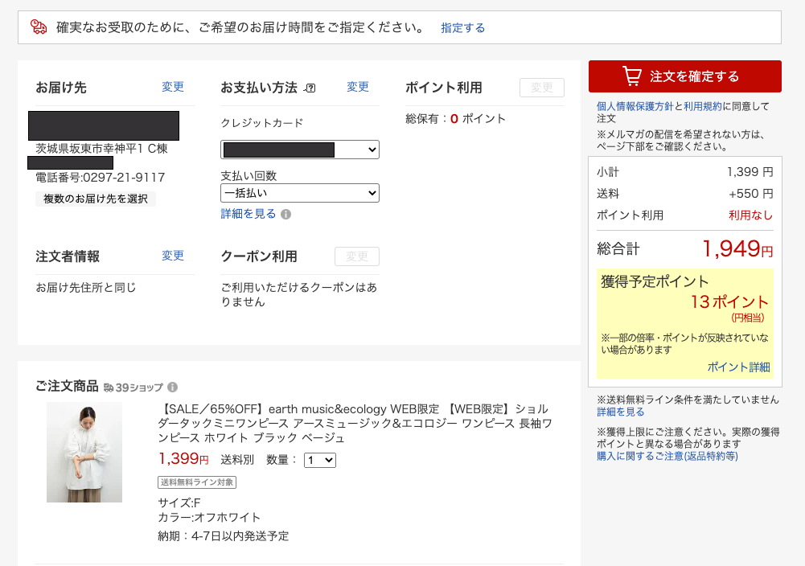
Task: Click info icon beside 39ショップ label
Action: click(x=172, y=387)
